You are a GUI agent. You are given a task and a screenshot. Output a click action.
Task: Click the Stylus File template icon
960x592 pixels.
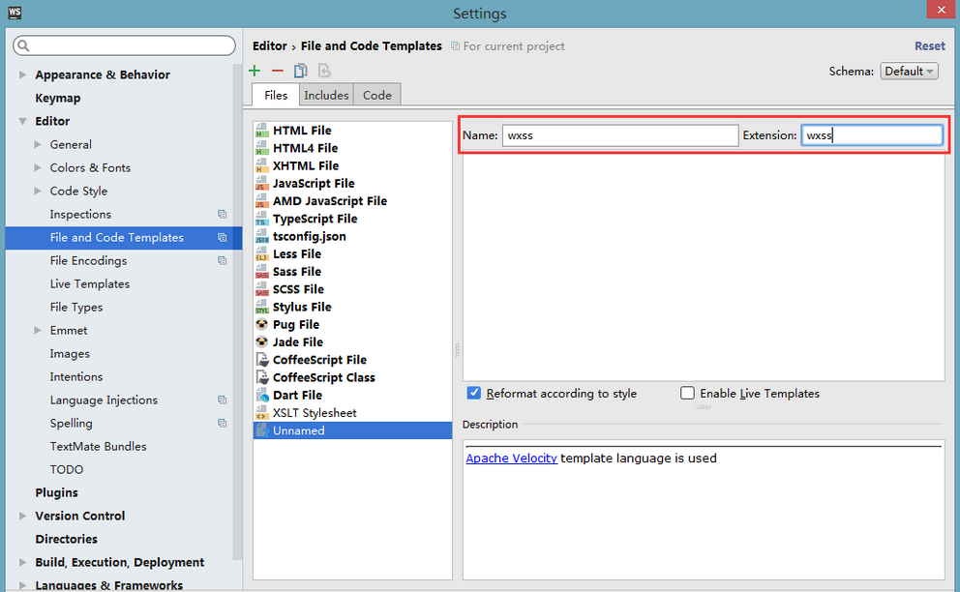coord(262,307)
